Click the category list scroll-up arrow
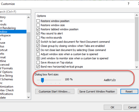 point(29,17)
